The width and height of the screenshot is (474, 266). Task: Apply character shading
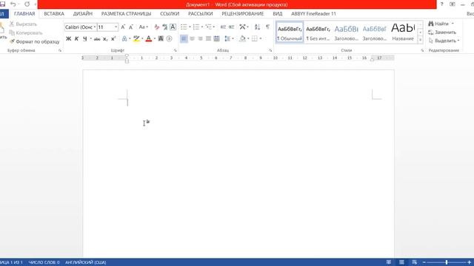tap(161, 38)
